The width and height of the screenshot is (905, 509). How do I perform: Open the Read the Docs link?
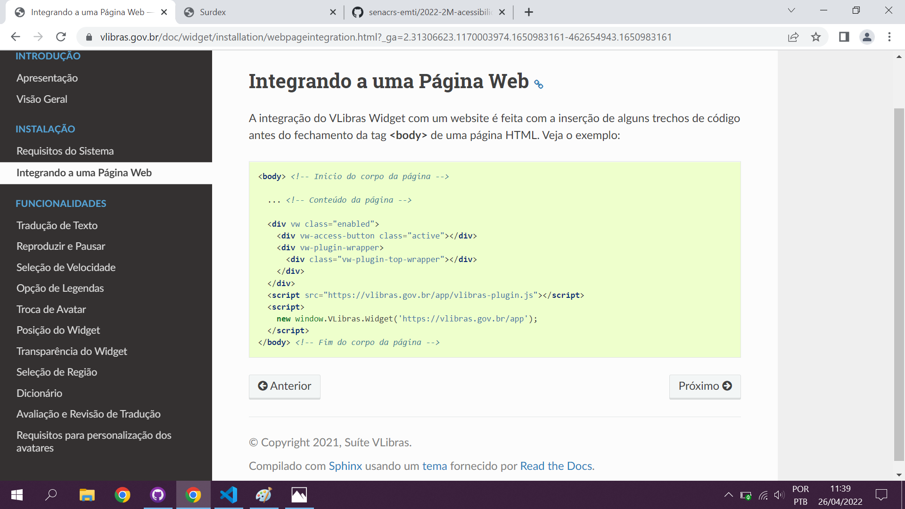click(556, 466)
